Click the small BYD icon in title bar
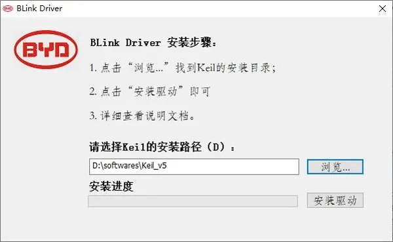 [x=7, y=9]
